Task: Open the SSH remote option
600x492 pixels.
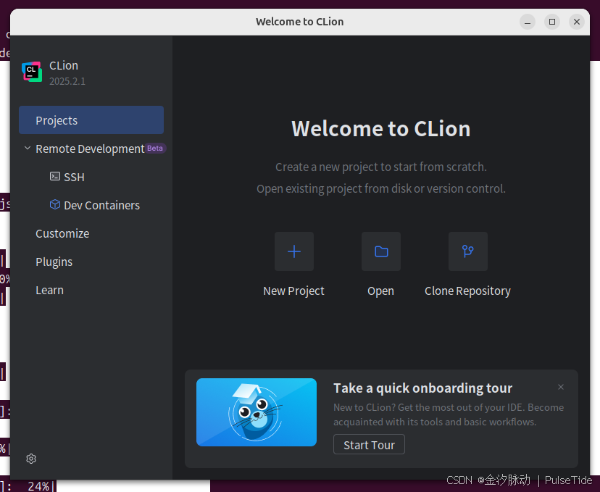Action: pyautogui.click(x=74, y=177)
